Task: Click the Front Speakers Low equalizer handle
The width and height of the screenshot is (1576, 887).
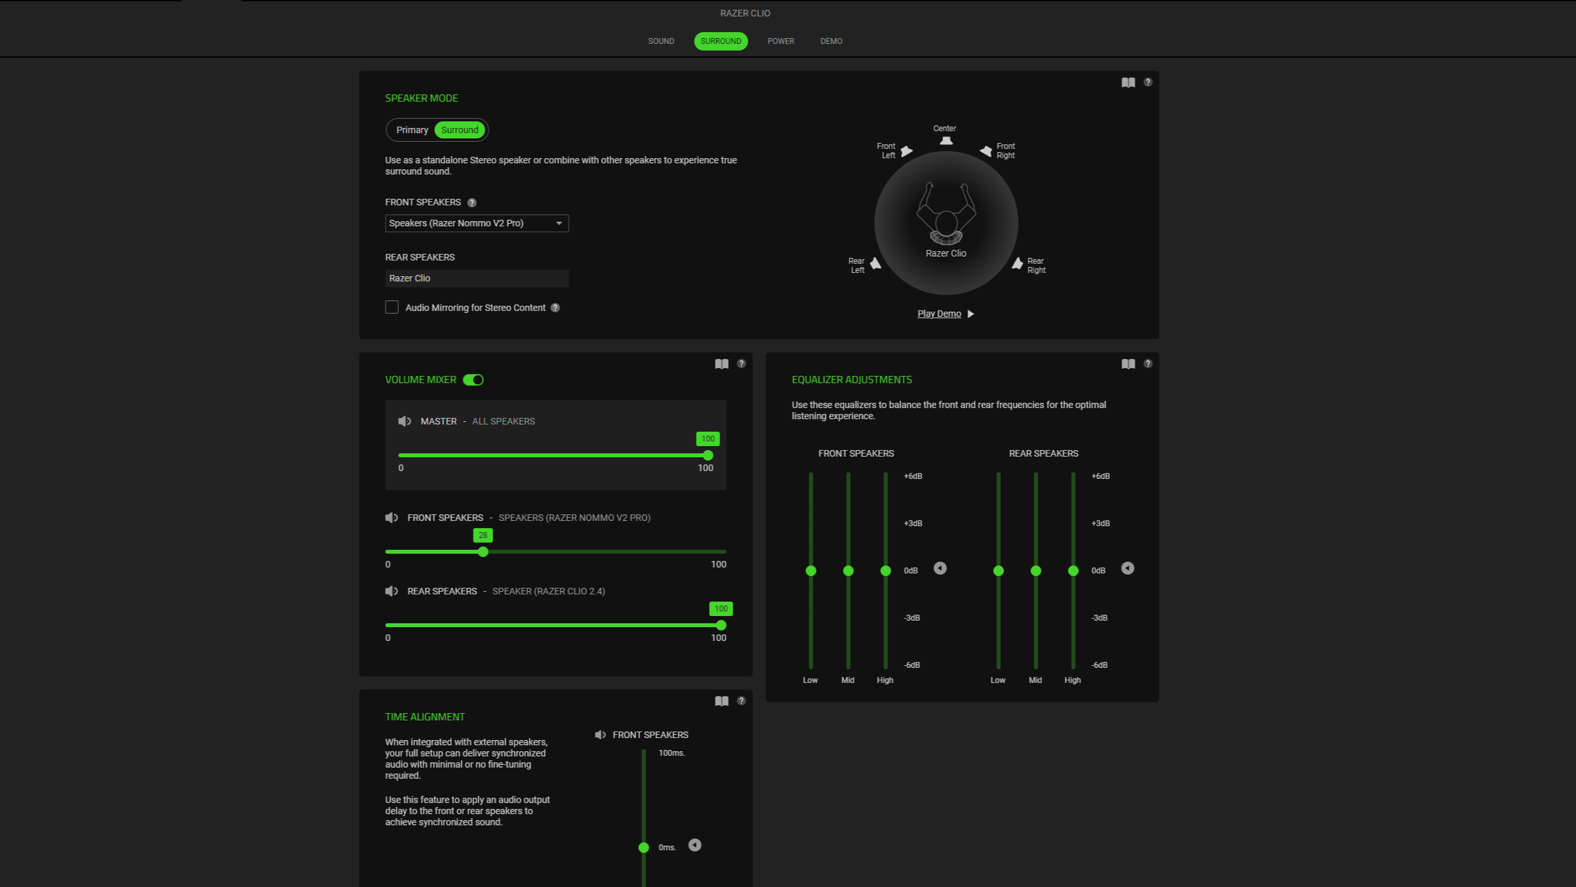Action: click(x=811, y=571)
